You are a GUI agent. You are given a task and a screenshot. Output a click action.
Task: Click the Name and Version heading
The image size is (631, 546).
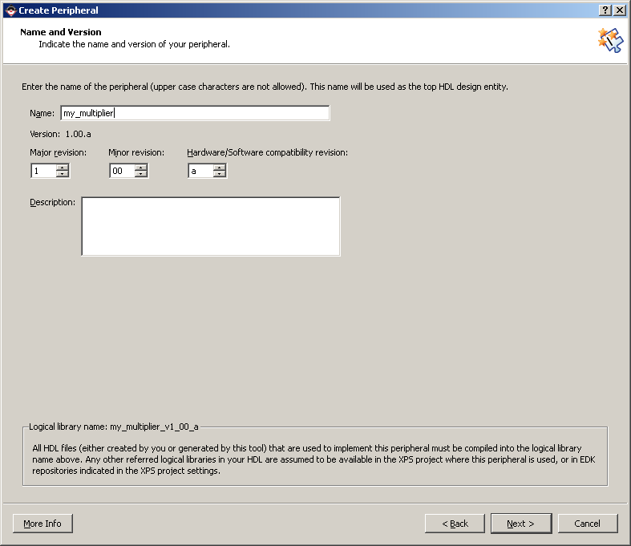tap(61, 32)
